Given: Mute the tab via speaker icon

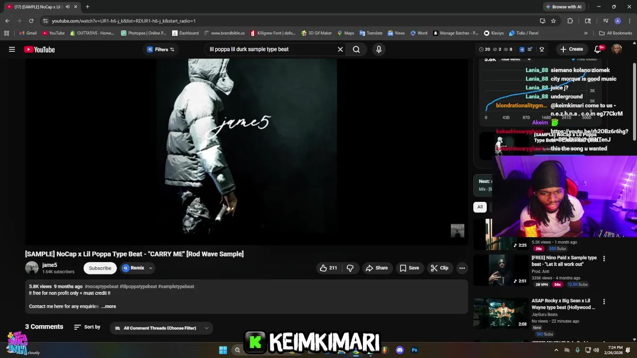Looking at the screenshot, I should (x=68, y=7).
